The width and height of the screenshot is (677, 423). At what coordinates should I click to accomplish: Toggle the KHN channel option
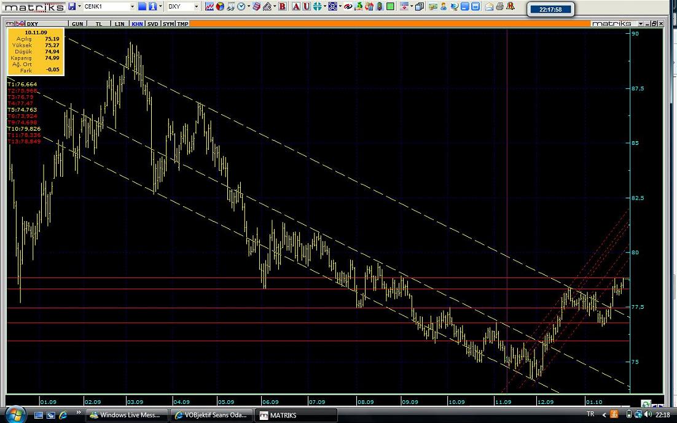tap(136, 24)
